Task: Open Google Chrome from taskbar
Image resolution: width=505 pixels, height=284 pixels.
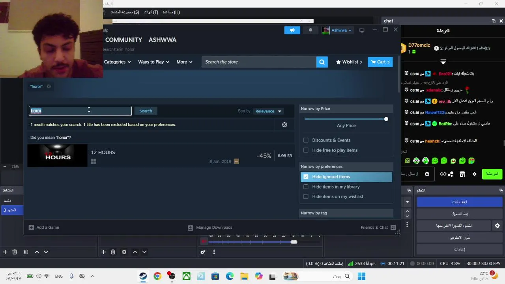Action: [x=157, y=277]
